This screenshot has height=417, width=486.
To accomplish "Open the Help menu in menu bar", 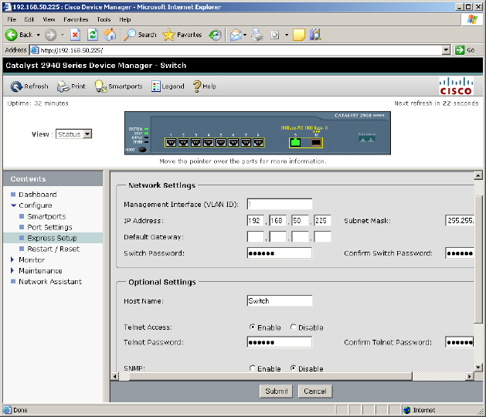I will point(125,19).
